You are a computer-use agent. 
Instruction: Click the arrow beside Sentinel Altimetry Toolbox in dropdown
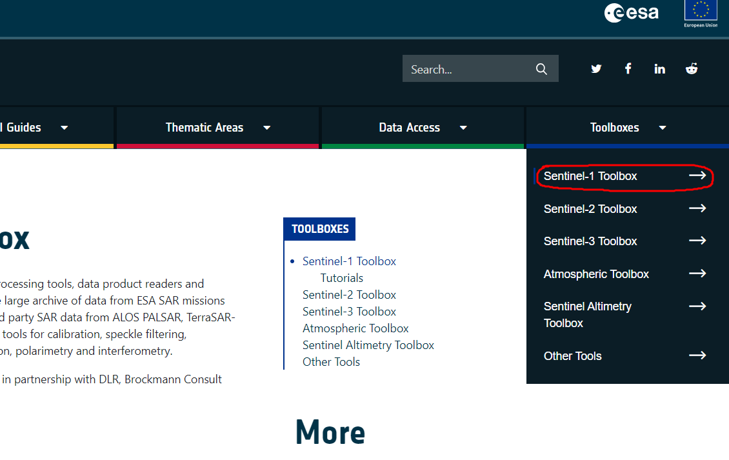point(697,306)
